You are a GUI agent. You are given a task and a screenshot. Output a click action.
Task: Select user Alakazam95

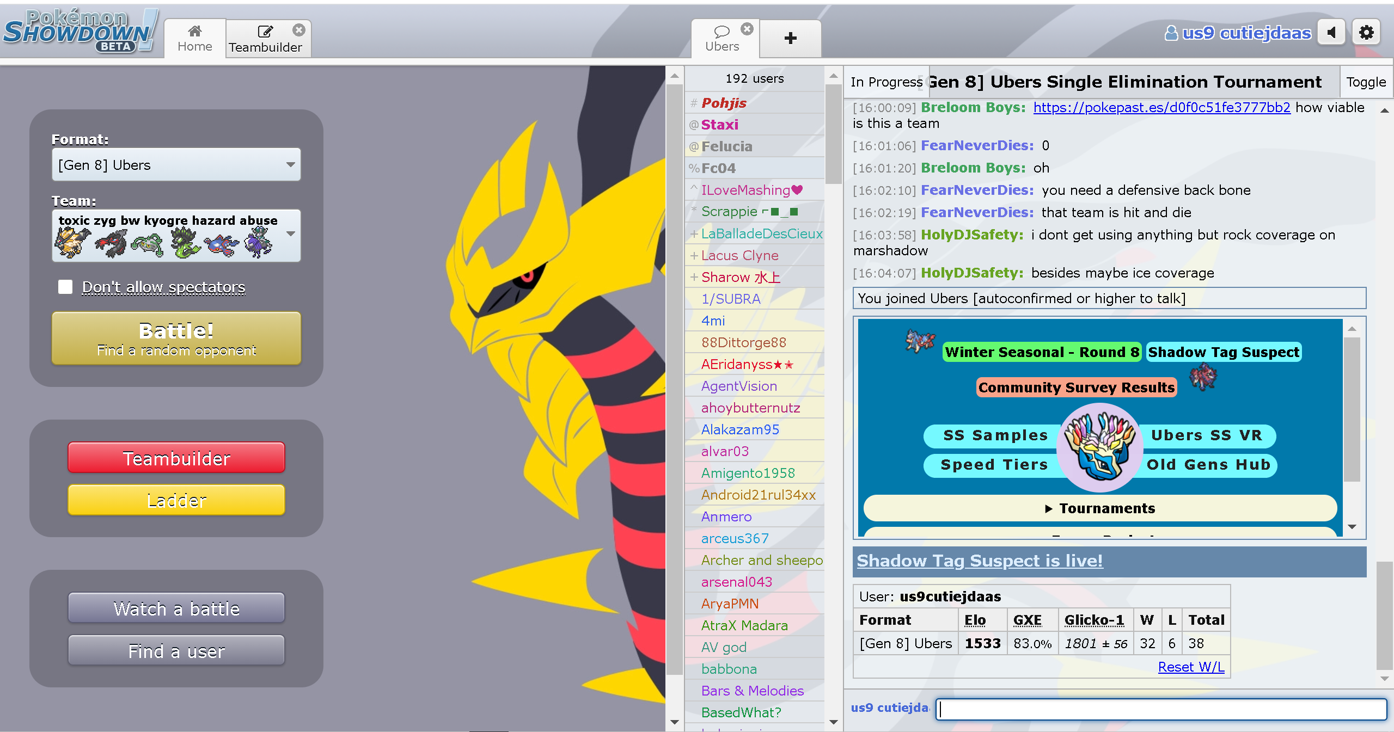coord(754,429)
